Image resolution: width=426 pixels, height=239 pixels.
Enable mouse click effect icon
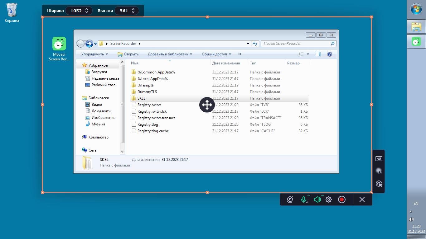379,184
